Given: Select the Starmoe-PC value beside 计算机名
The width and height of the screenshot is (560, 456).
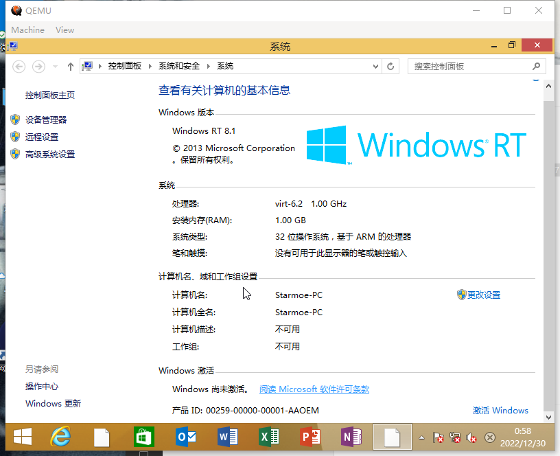Looking at the screenshot, I should click(x=299, y=295).
